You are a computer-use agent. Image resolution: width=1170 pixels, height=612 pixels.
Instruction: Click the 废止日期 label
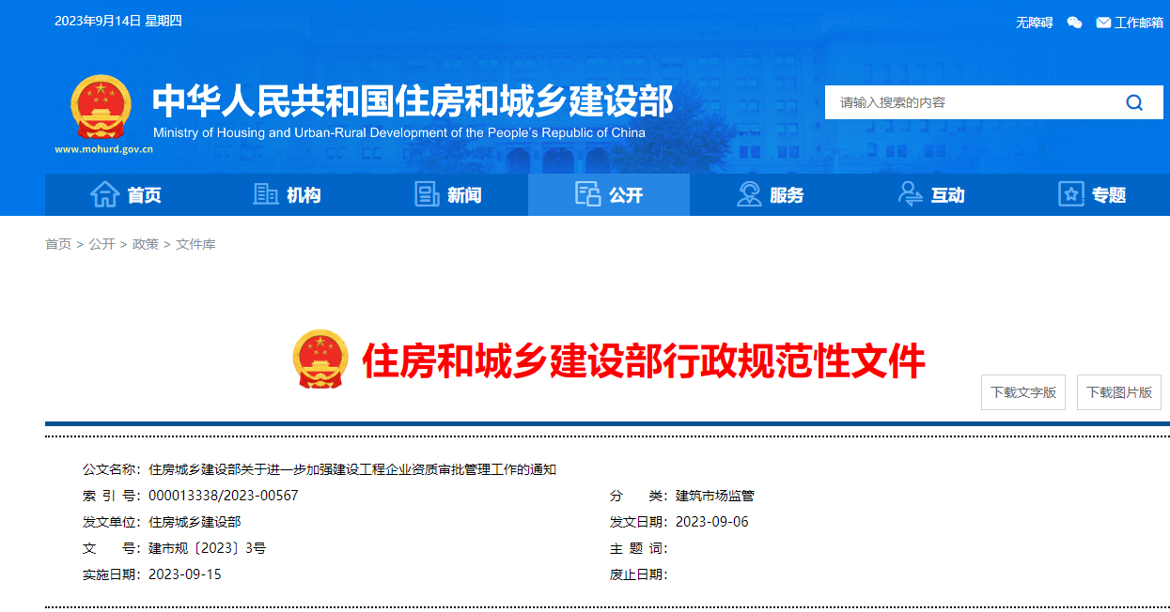point(639,574)
